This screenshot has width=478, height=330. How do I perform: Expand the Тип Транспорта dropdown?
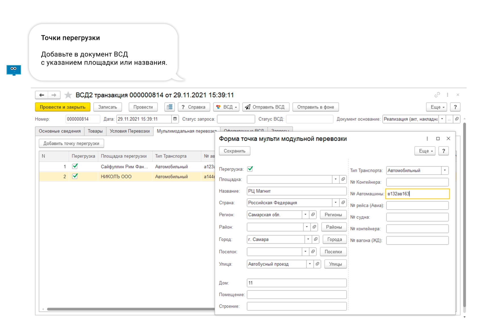click(x=445, y=170)
